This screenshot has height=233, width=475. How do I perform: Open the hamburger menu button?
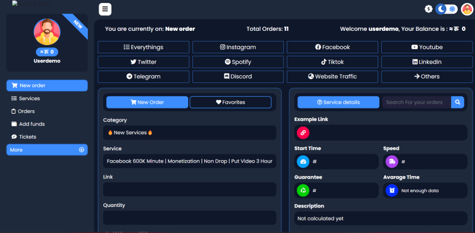pos(105,9)
